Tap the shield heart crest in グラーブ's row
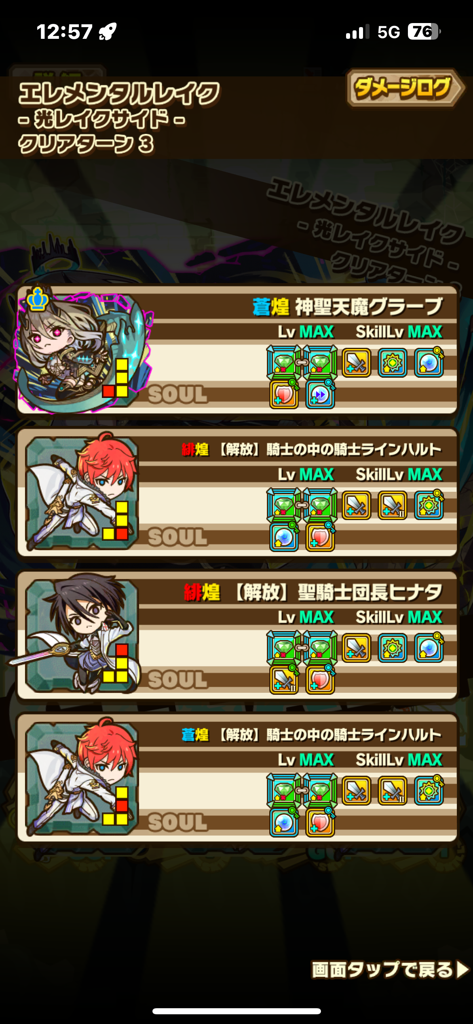This screenshot has height=1024, width=473. coord(284,394)
